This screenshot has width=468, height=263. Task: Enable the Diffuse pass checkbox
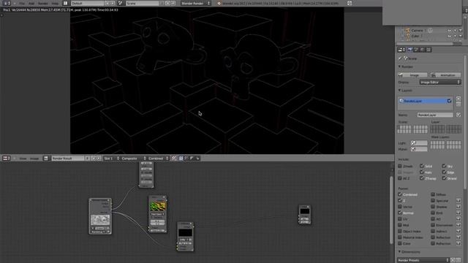433,194
